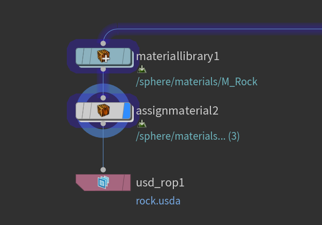Toggle the right-side flag on usd_rop1
Viewport: 322px width, 225px height.
pos(127,182)
